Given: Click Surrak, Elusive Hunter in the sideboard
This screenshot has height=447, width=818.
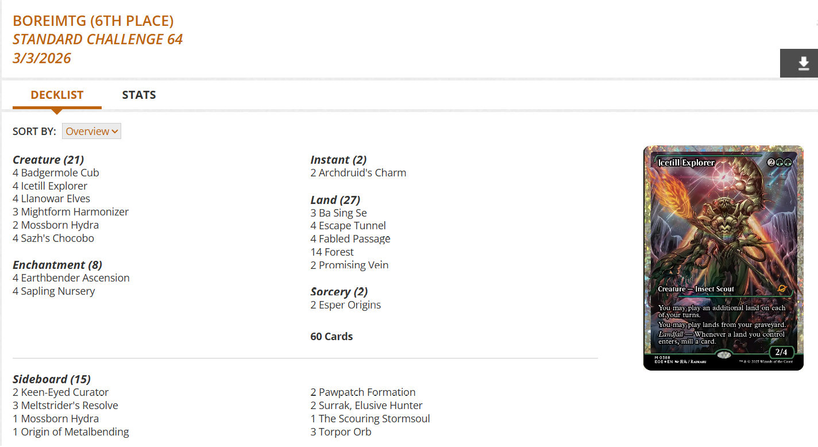Looking at the screenshot, I should [371, 405].
